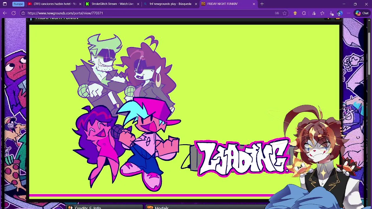Restore down the browser window
The image size is (372, 209).
355,4
